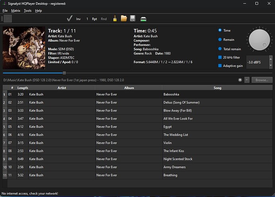The height and width of the screenshot is (197, 275).
Task: Expand the path history dropdown arrow
Action: 247,80
